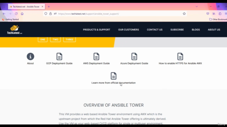227x127 pixels.
Task: Open Other Bookmarks folder
Action: [218, 19]
